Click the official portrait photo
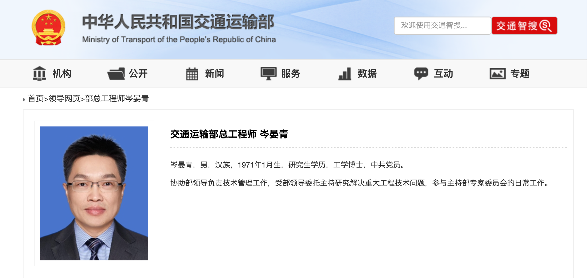This screenshot has width=587, height=278. pyautogui.click(x=94, y=193)
